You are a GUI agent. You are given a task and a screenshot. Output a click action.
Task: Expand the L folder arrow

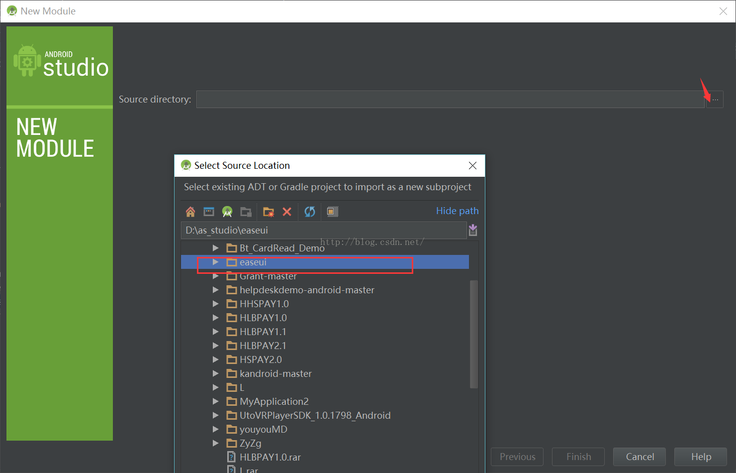(215, 387)
